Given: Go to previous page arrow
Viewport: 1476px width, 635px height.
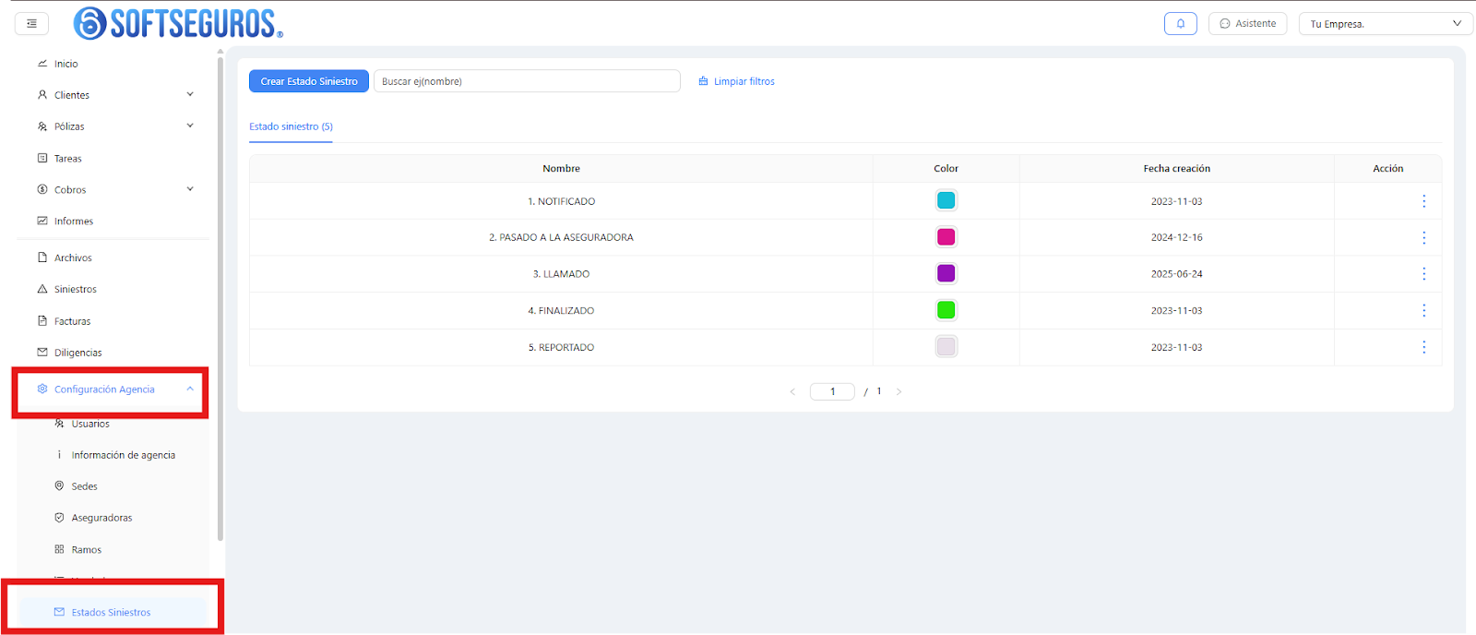Looking at the screenshot, I should tap(792, 391).
